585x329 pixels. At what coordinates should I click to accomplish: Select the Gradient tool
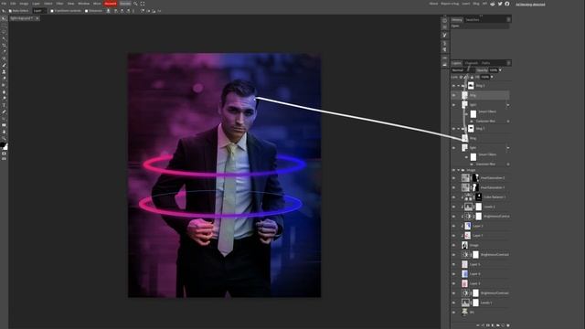pos(4,85)
